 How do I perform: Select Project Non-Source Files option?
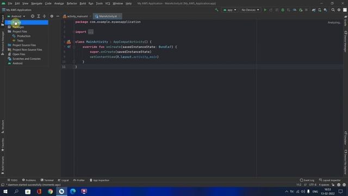(x=27, y=50)
